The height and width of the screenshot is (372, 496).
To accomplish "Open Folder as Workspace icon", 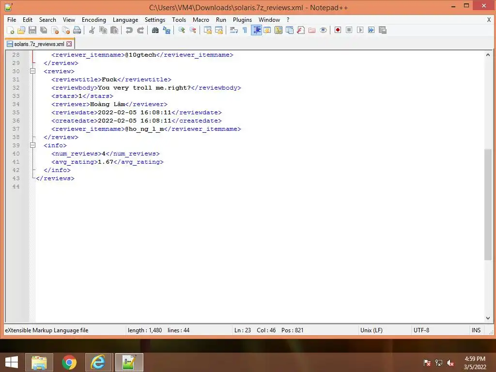I will 312,30.
